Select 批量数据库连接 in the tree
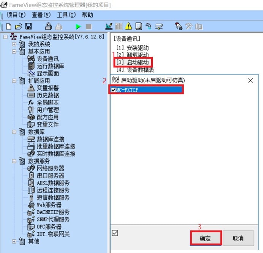Screen dimensions: 263x253 56,146
